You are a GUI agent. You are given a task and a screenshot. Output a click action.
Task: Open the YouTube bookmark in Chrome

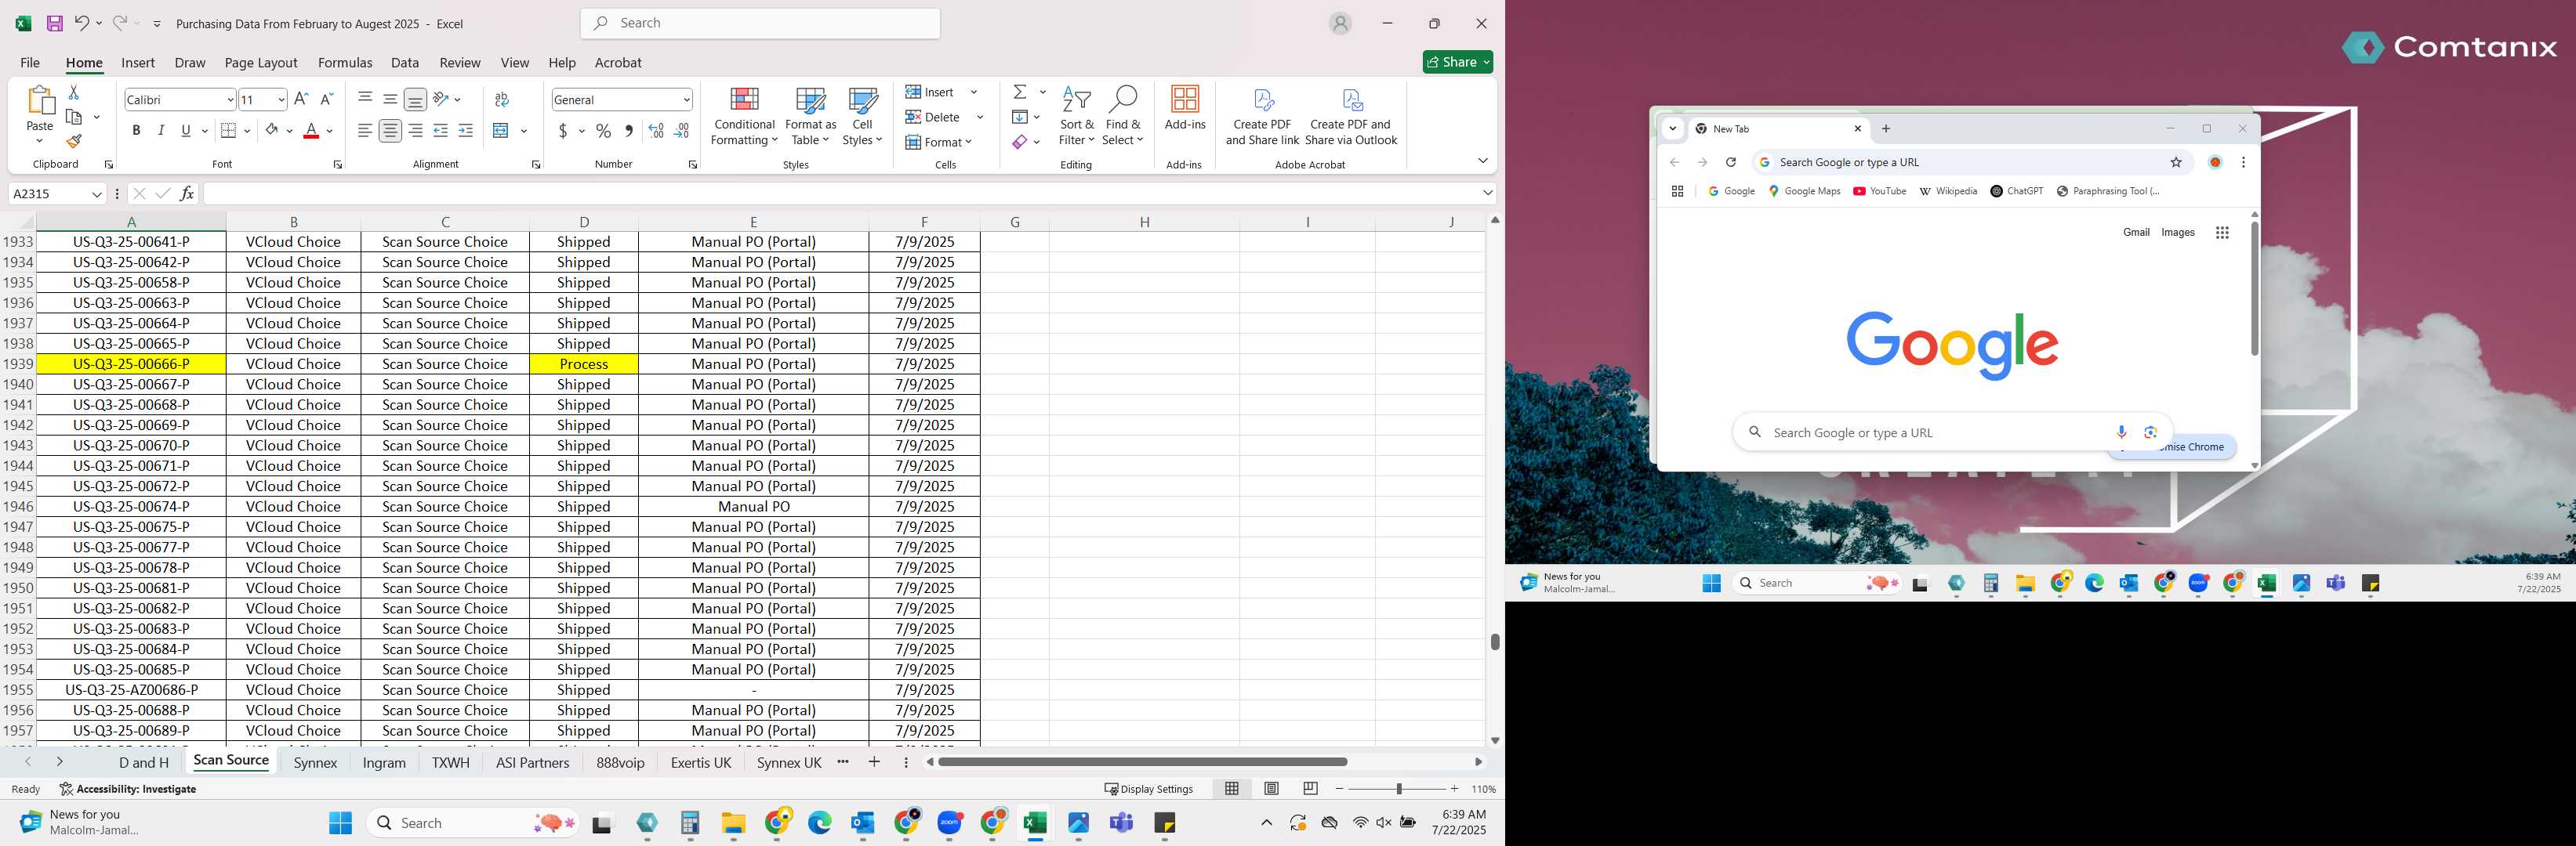(x=1879, y=191)
